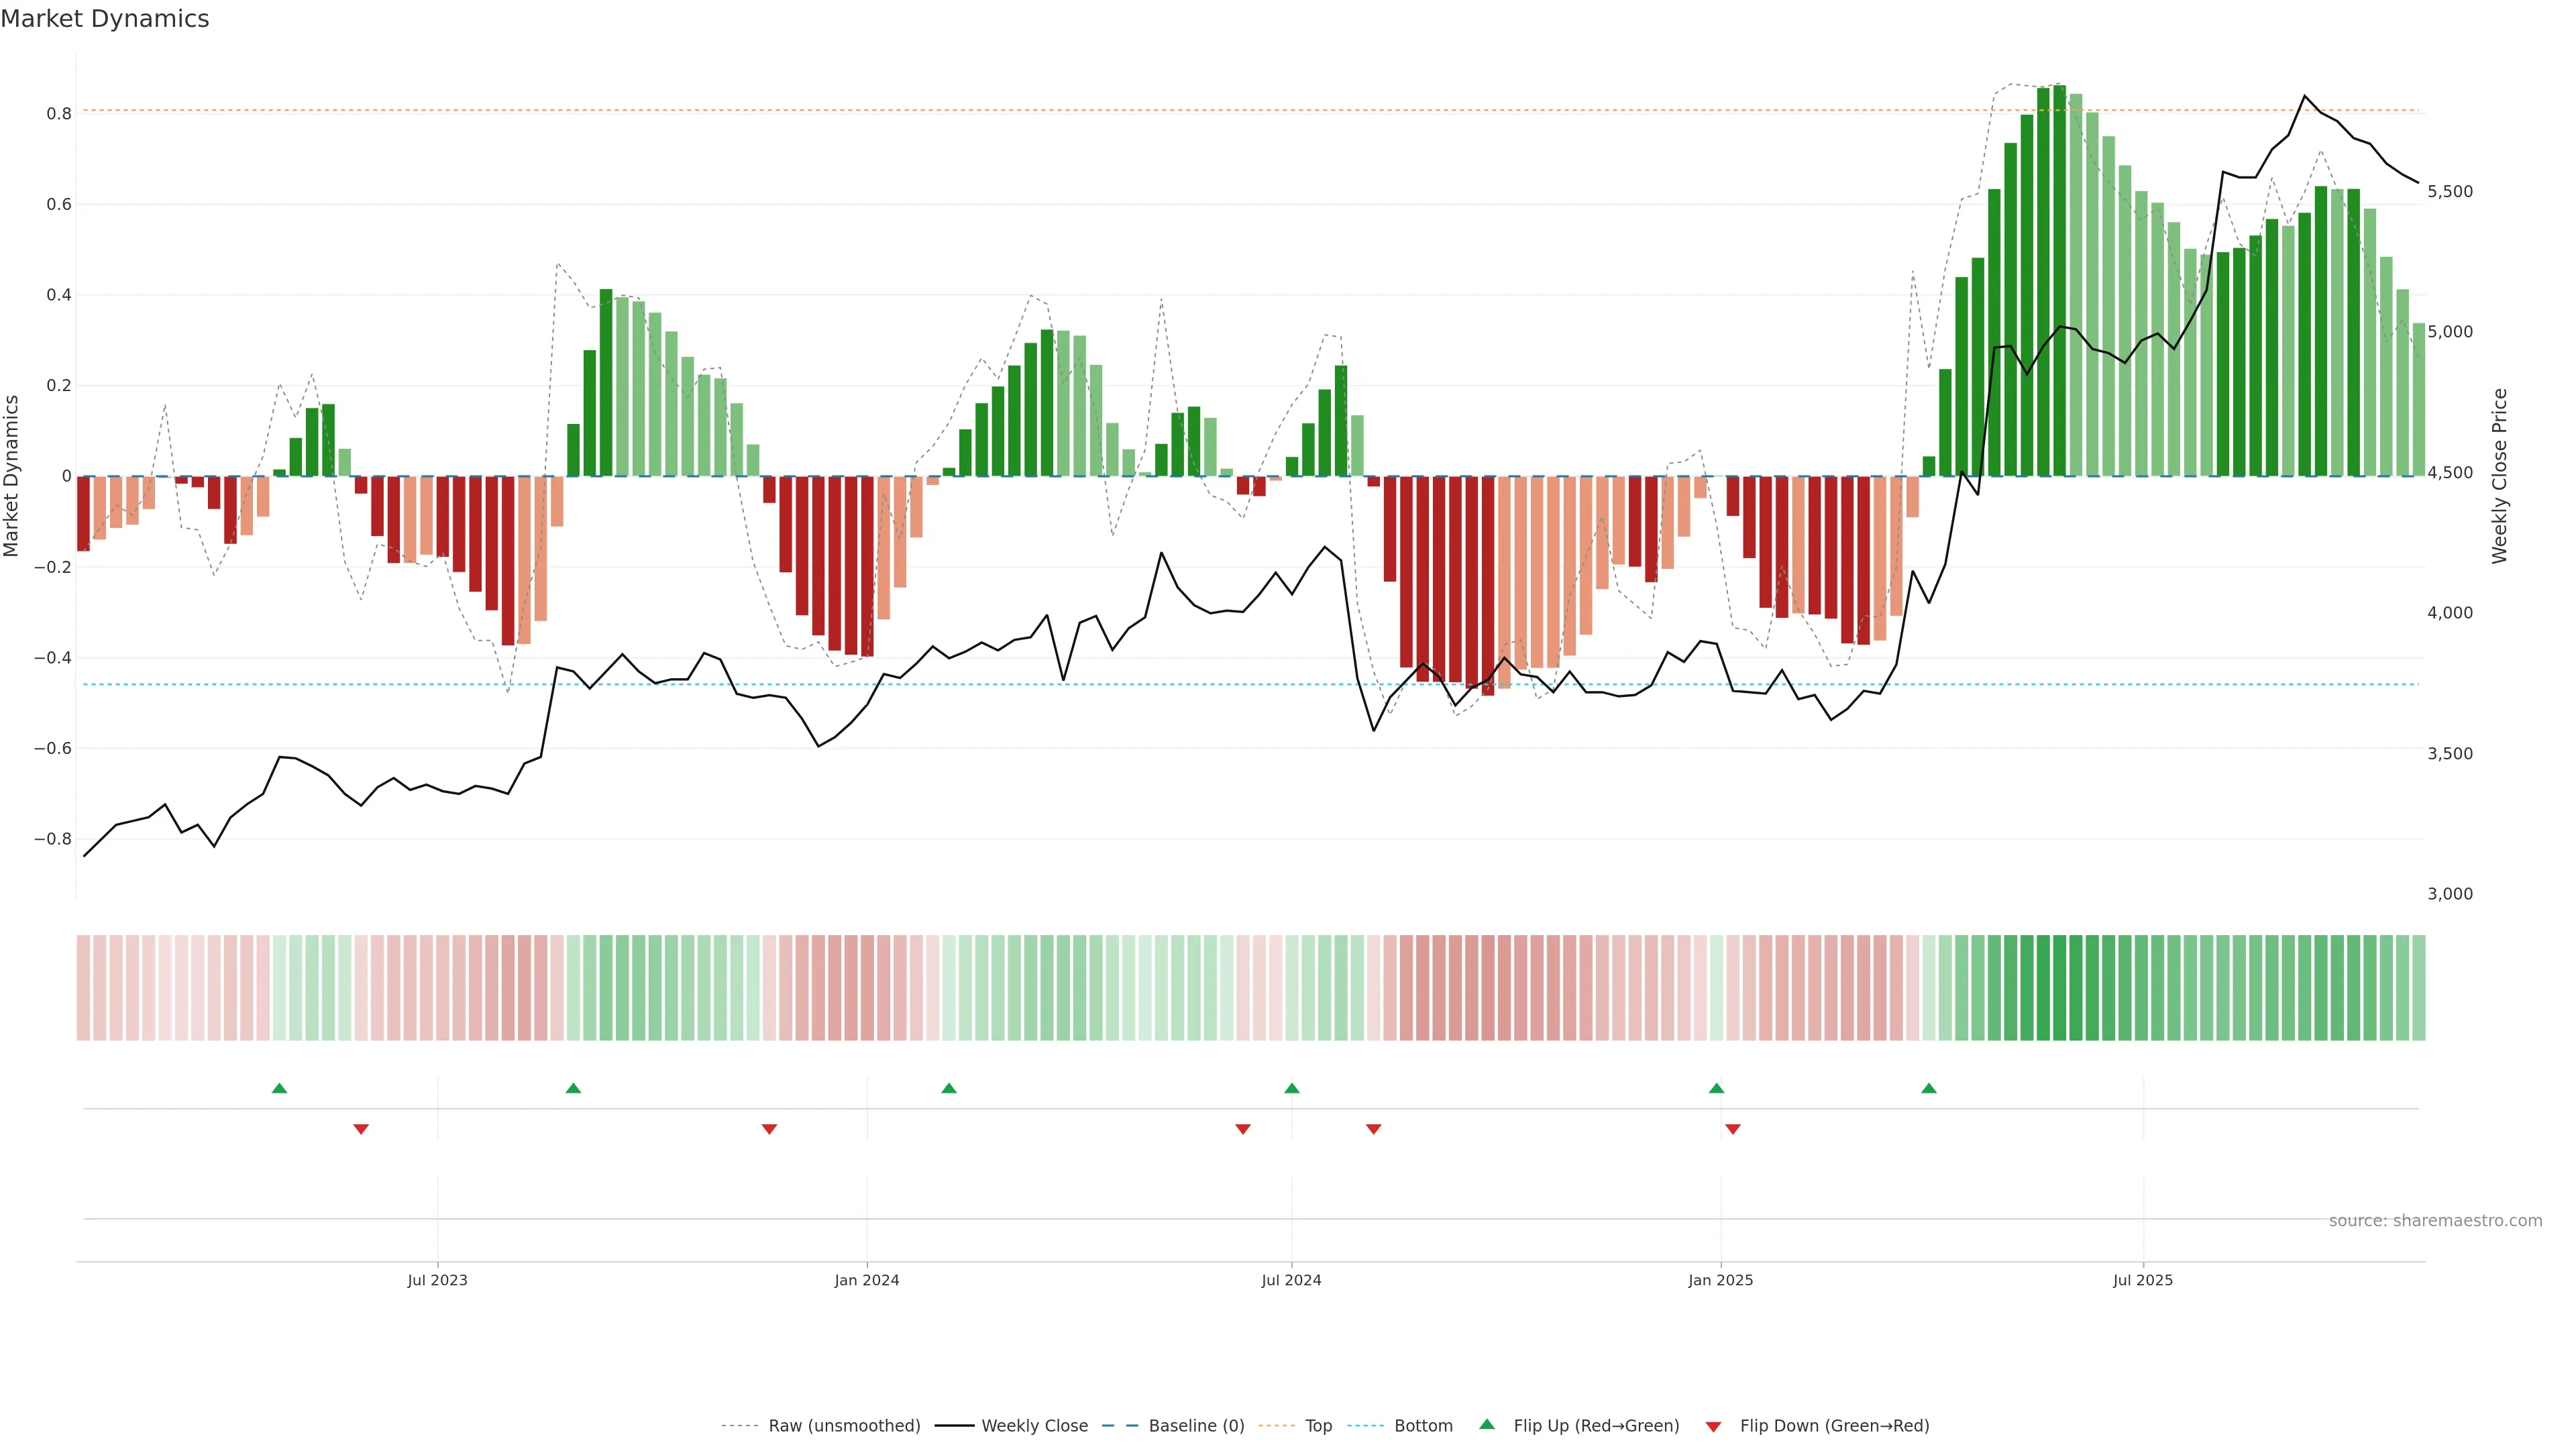
Task: Click the Weekly Close Price axis title
Action: pos(2499,476)
